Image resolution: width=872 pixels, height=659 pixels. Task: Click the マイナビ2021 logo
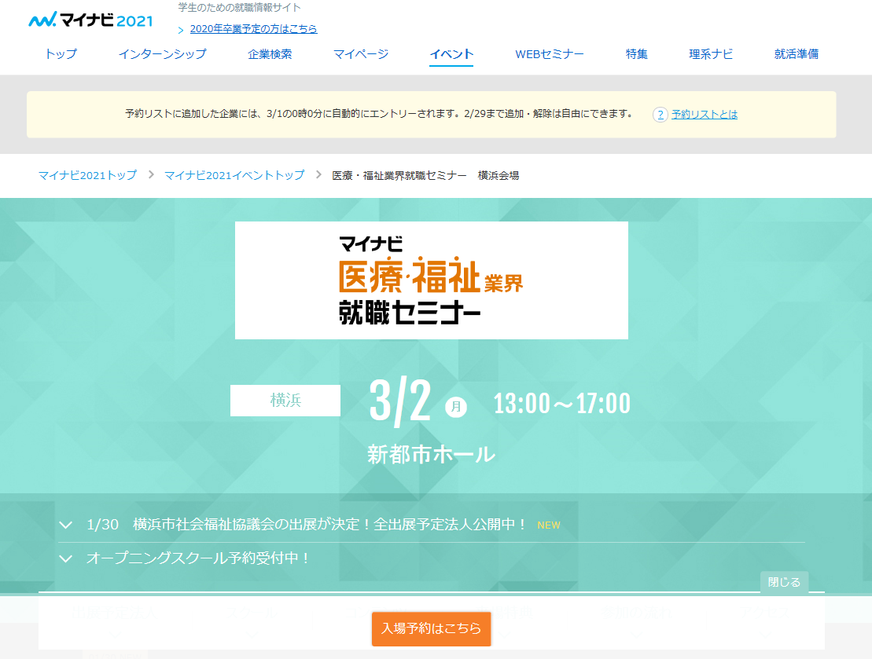[x=90, y=20]
